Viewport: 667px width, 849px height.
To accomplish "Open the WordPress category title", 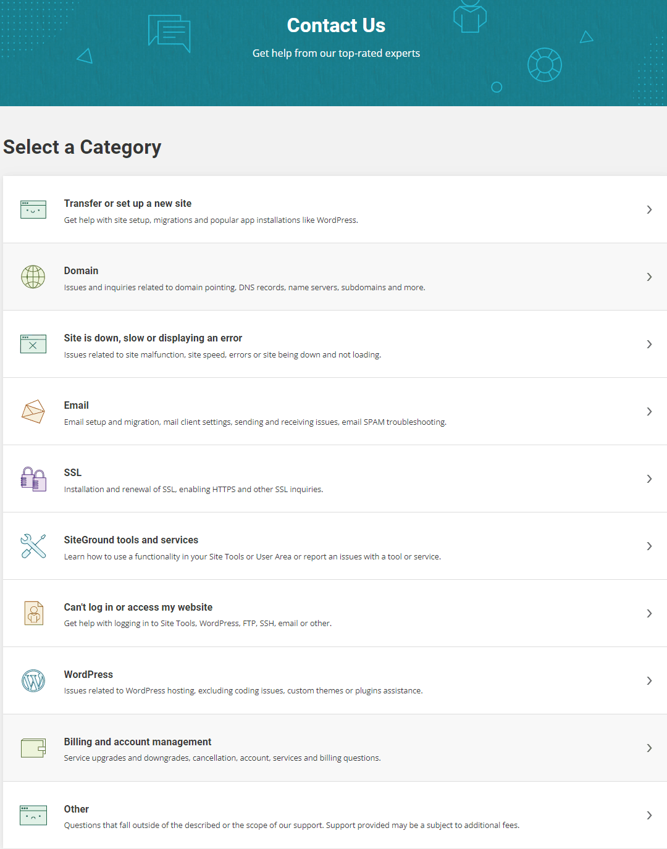I will [x=88, y=674].
